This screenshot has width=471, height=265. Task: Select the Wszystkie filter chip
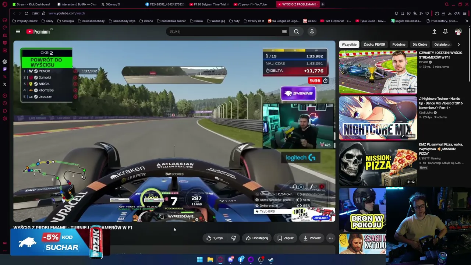[x=349, y=45]
